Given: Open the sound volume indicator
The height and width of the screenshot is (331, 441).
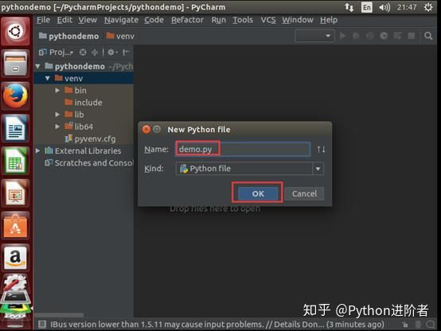Looking at the screenshot, I should [384, 7].
